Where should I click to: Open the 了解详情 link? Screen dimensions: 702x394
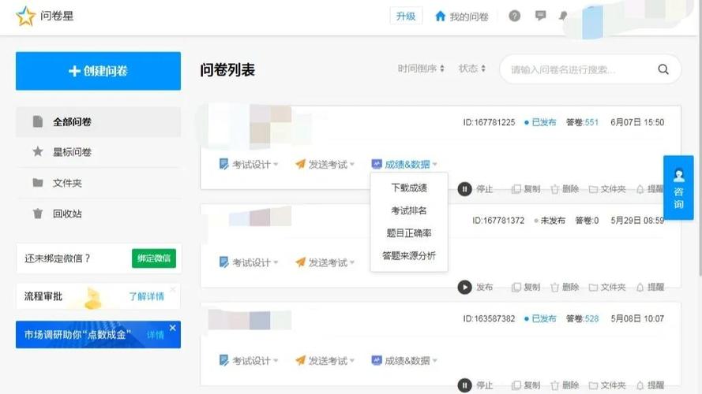146,296
